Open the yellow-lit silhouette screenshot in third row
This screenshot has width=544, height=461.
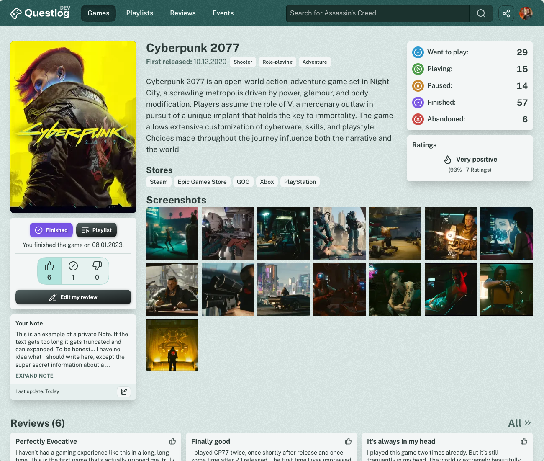[x=172, y=345]
